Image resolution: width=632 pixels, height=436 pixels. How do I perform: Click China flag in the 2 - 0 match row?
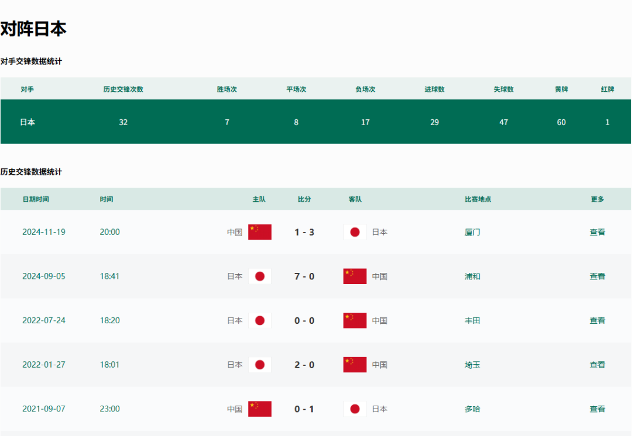coord(355,365)
